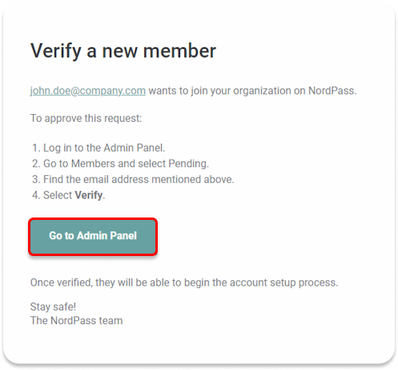The height and width of the screenshot is (370, 398).
Task: Click the 'To approve this request:' line
Action: click(86, 118)
